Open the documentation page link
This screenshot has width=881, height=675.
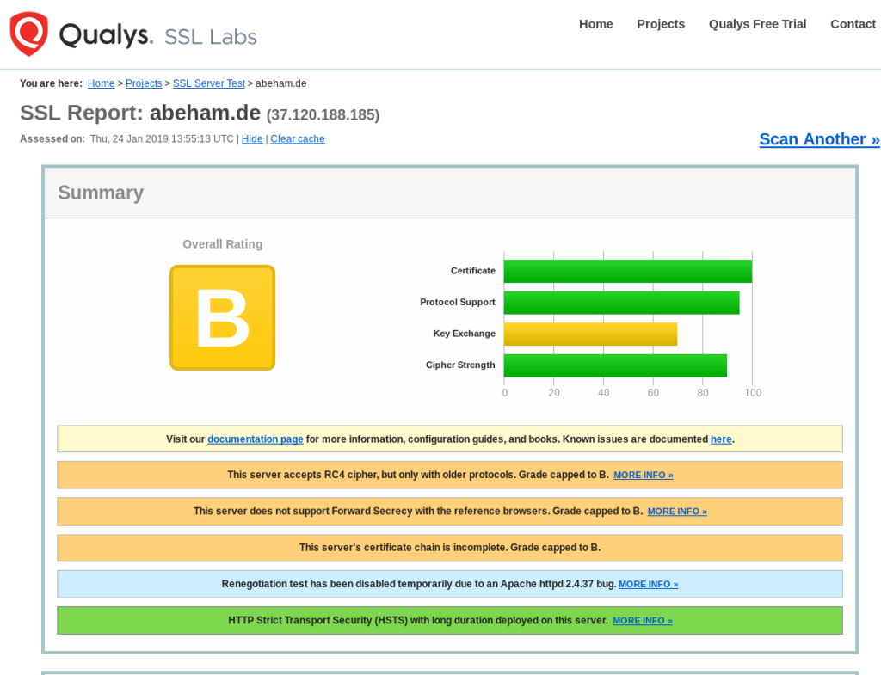pos(255,439)
